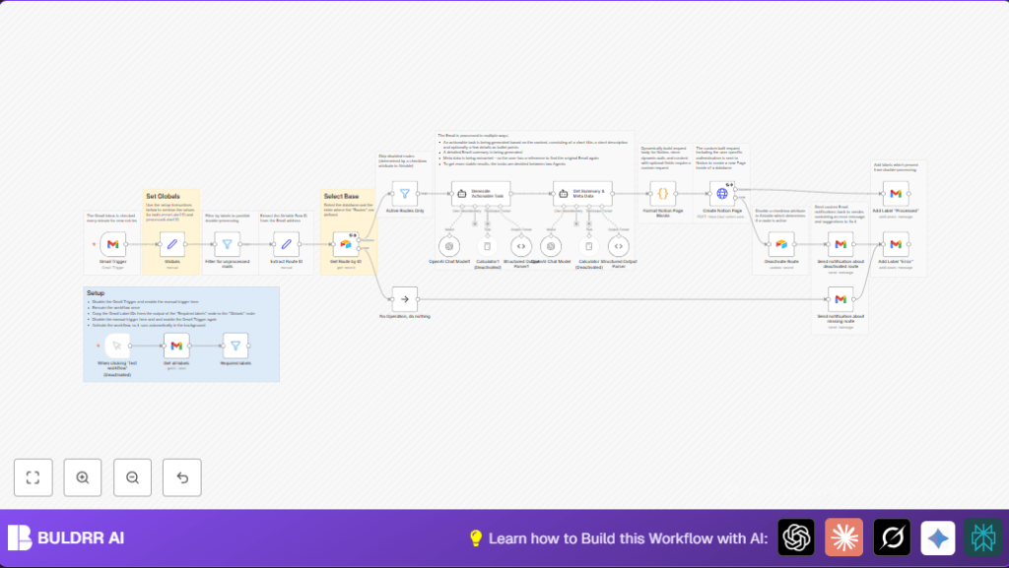Open the Create Notion Page globe node
Screen dimensions: 1009x568
pyautogui.click(x=722, y=193)
